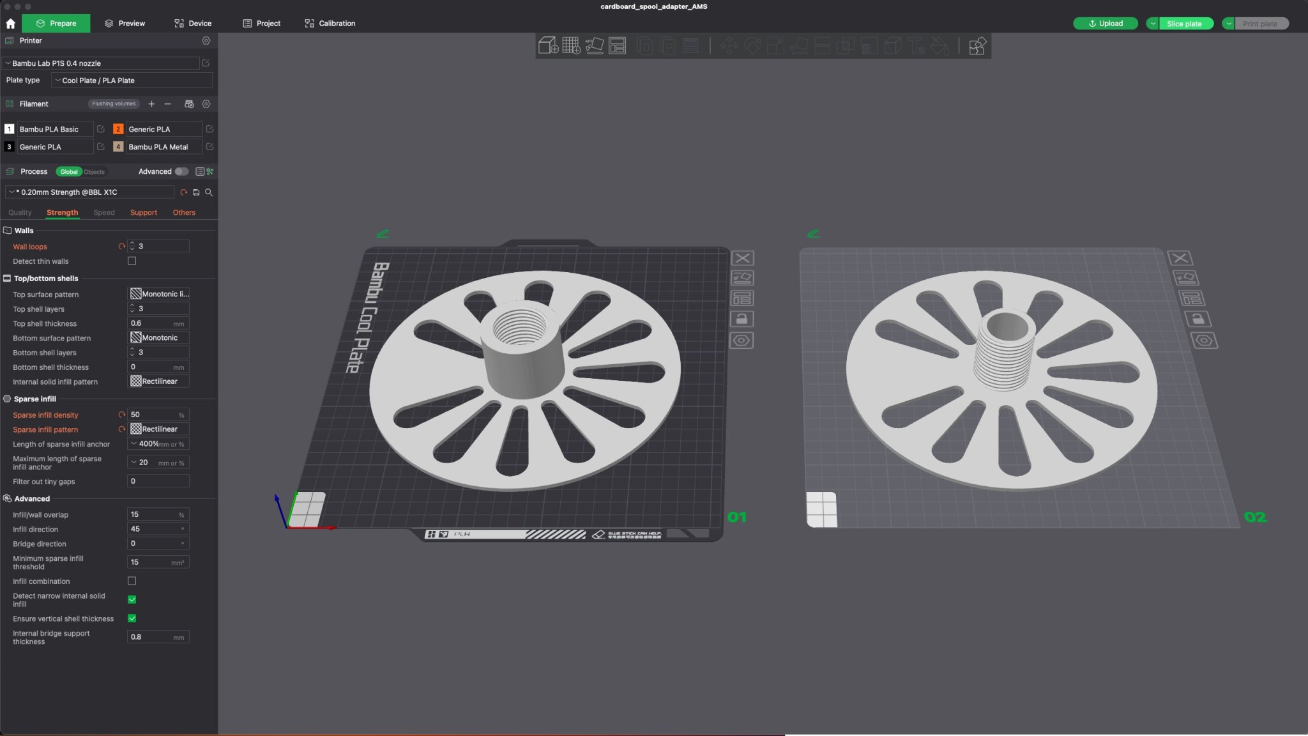The height and width of the screenshot is (736, 1308).
Task: Open plate 01 settings hexagon icon
Action: [741, 340]
